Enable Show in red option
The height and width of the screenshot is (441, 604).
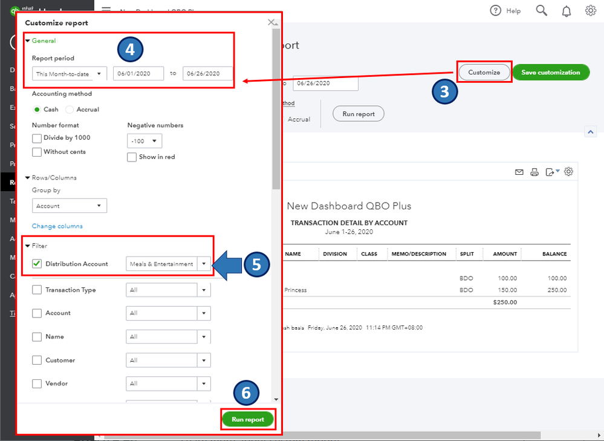pyautogui.click(x=132, y=157)
